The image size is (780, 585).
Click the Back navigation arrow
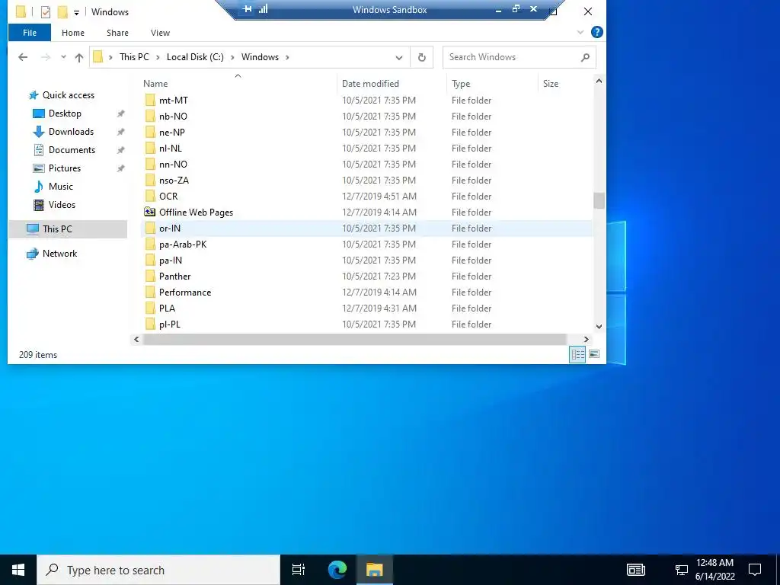click(x=23, y=57)
